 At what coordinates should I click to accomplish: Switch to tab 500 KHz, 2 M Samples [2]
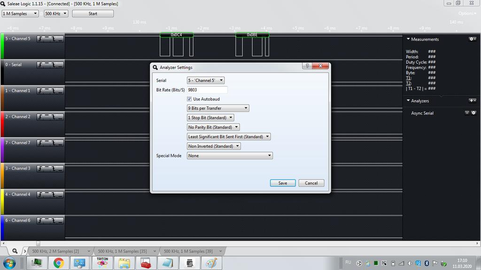[55, 251]
